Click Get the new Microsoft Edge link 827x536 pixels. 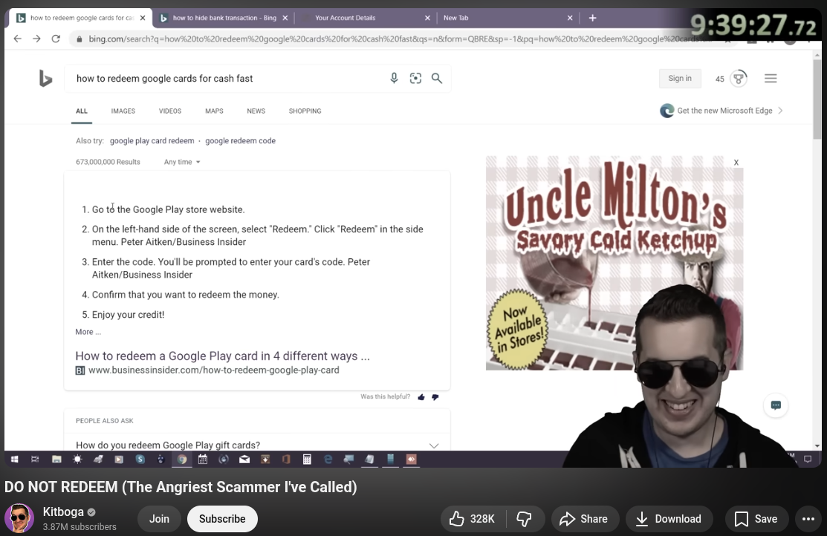[721, 111]
